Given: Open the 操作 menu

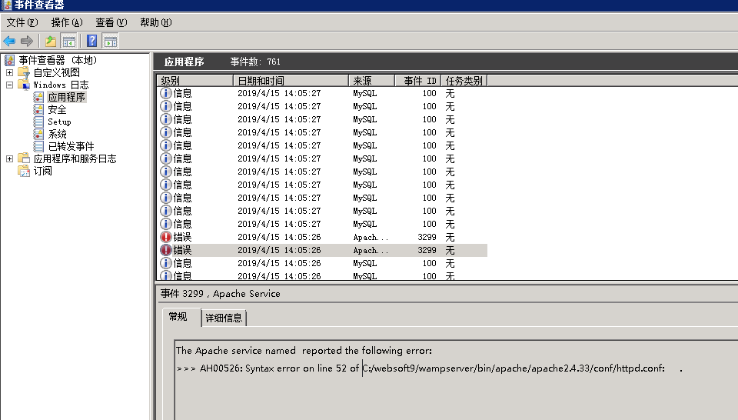Looking at the screenshot, I should (66, 22).
